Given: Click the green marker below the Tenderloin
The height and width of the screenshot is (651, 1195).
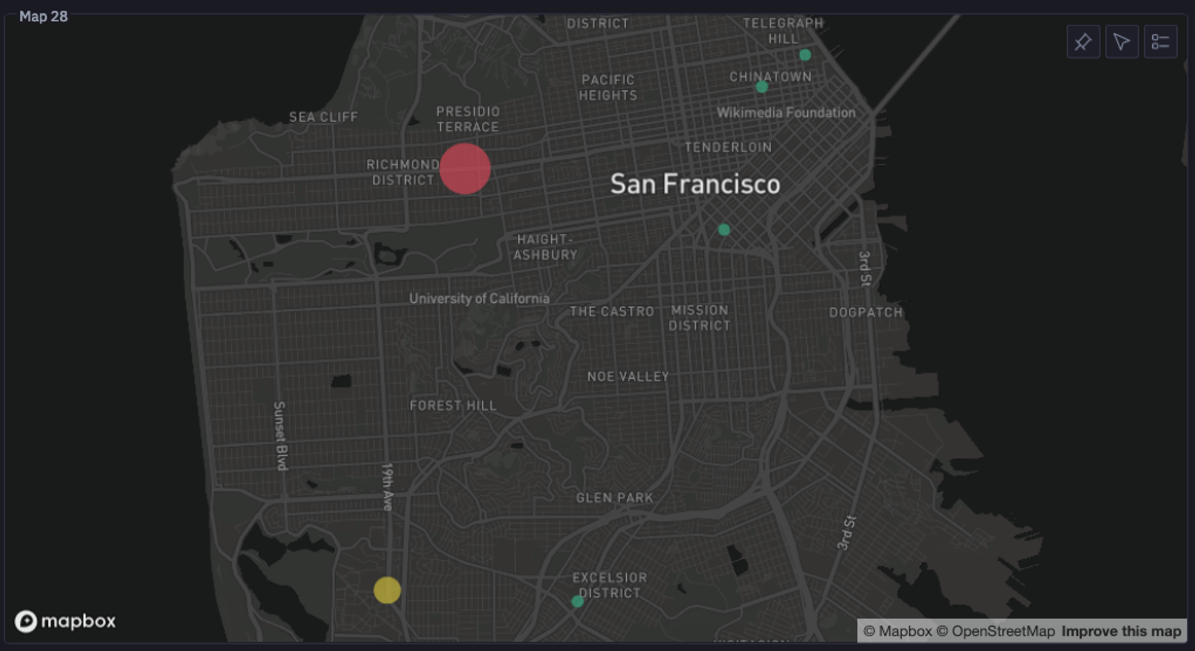Looking at the screenshot, I should pyautogui.click(x=724, y=228).
